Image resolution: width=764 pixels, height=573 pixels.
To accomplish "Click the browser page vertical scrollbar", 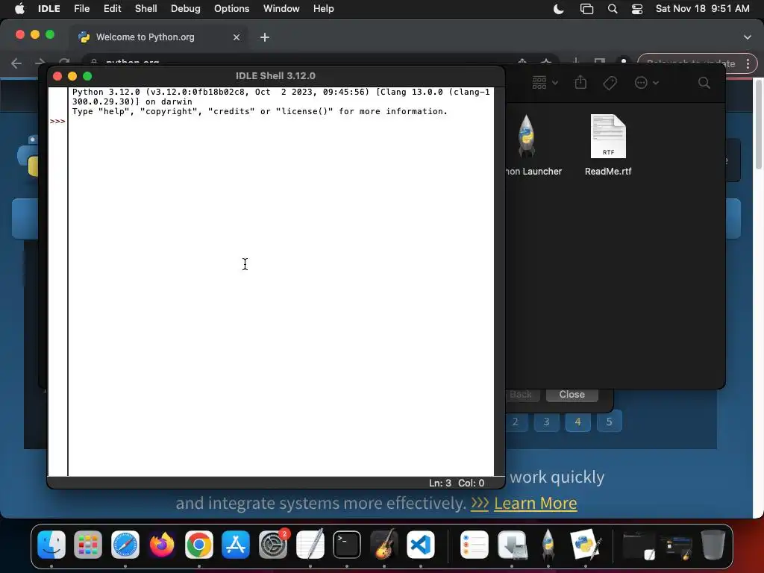I will (759, 125).
